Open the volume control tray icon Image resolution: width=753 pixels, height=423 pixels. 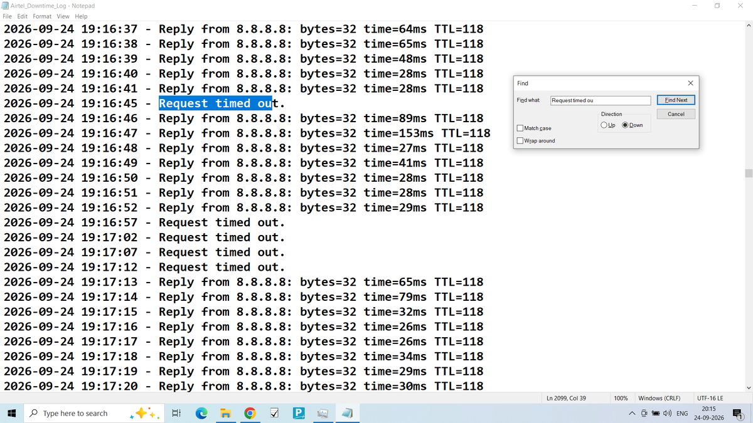click(x=667, y=414)
